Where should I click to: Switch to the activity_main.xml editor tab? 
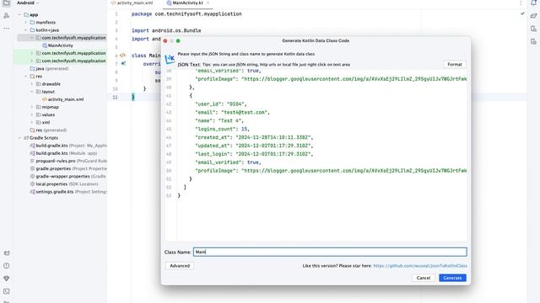pyautogui.click(x=132, y=3)
